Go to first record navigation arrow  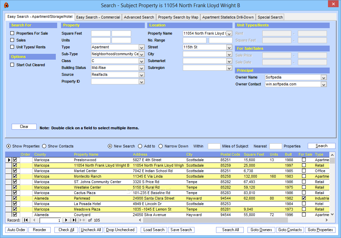point(26,220)
